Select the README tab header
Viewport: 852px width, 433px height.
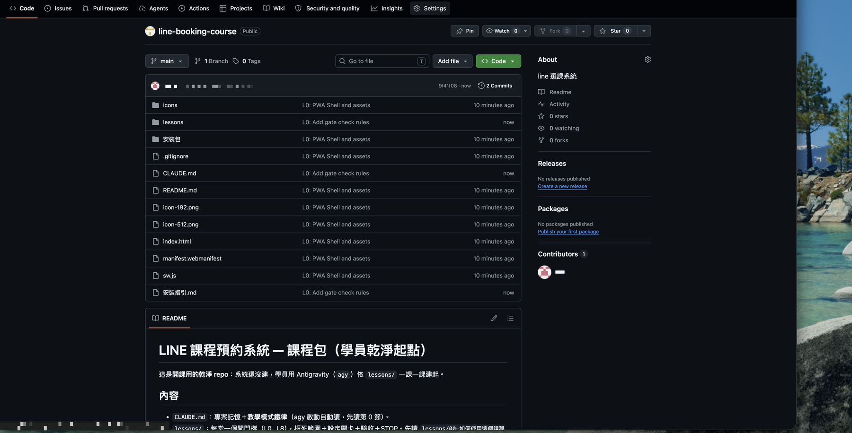tap(169, 319)
